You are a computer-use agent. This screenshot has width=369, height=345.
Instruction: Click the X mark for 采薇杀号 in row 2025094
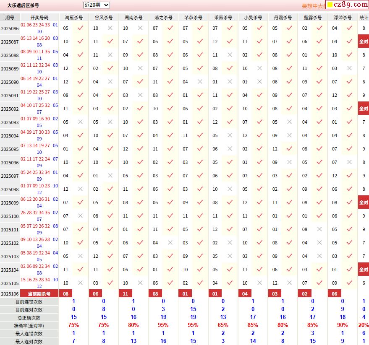point(230,135)
